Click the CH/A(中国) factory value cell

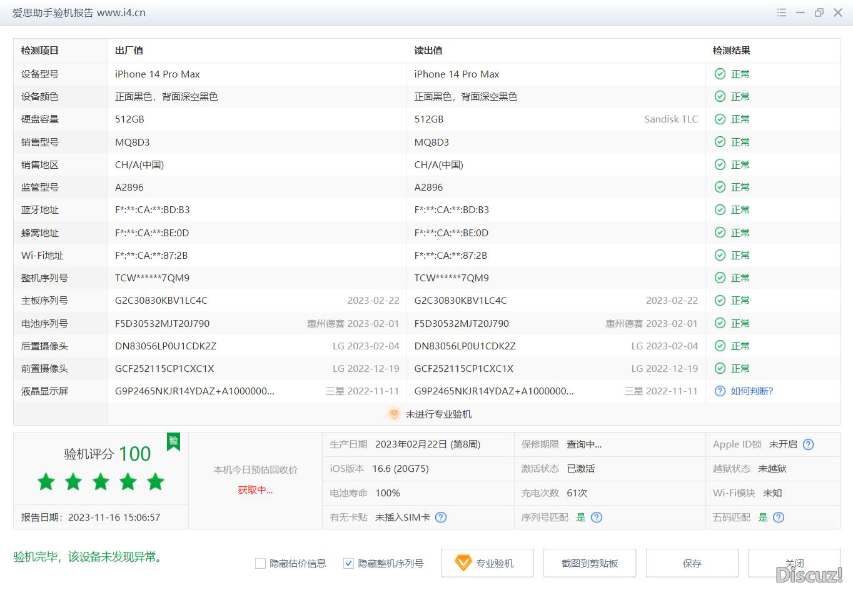click(x=139, y=164)
